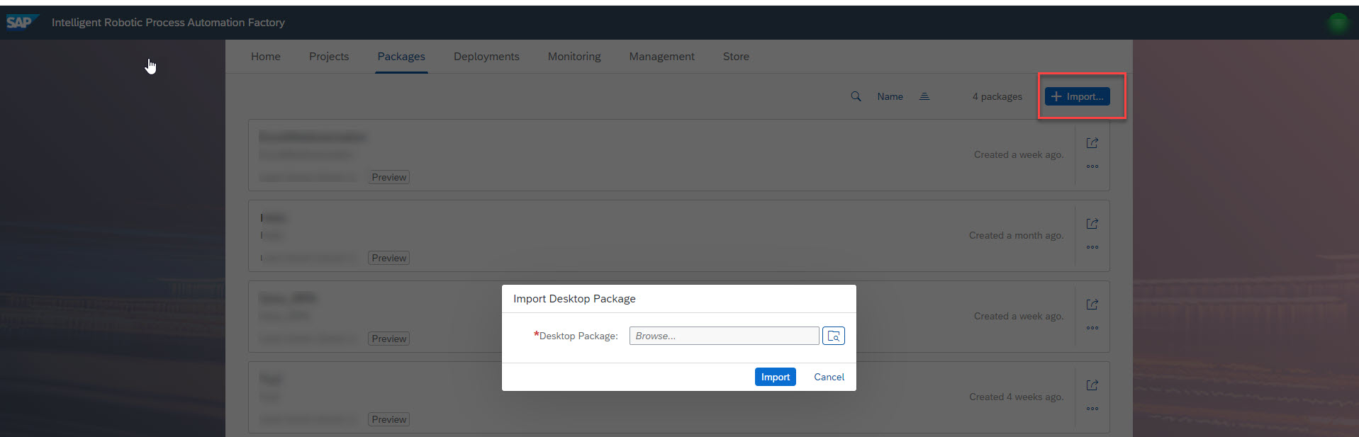1359x437 pixels.
Task: Toggle the sort order icon beside Name
Action: click(x=924, y=96)
